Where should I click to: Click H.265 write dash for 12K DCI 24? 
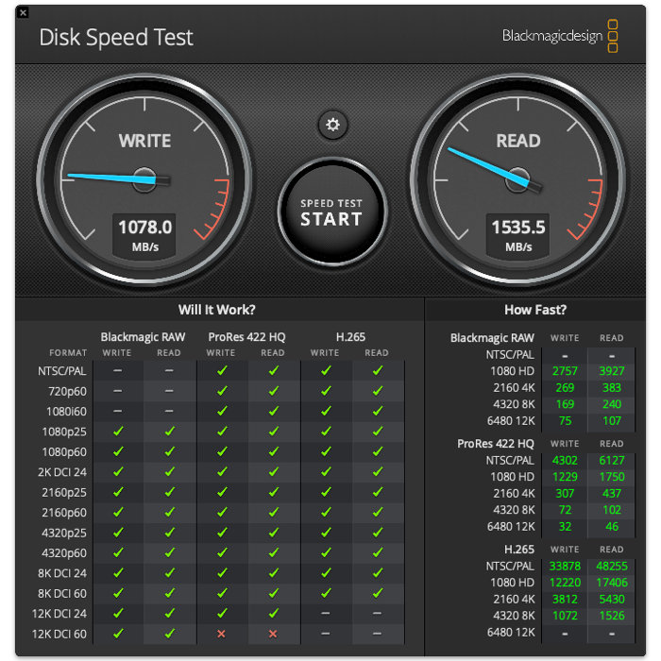[326, 614]
